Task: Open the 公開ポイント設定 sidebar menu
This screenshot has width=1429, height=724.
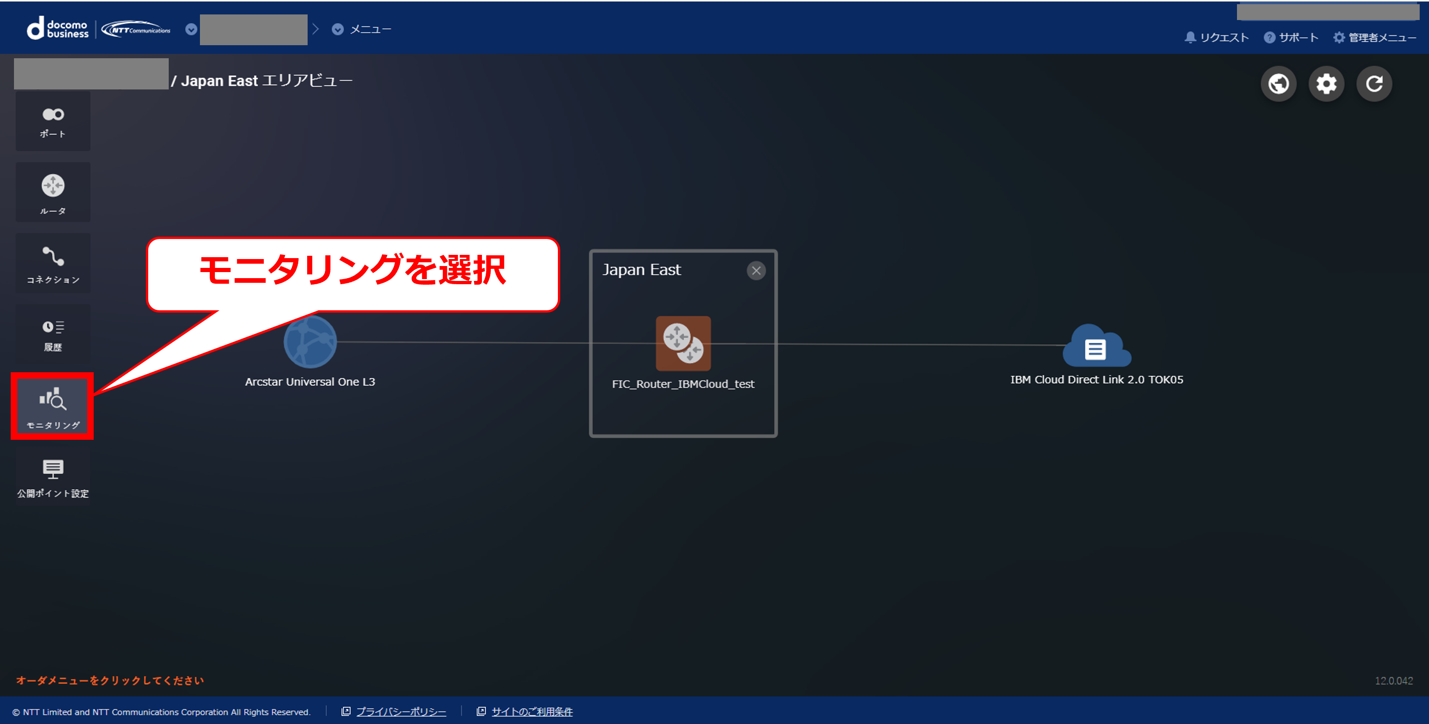Action: pos(53,477)
